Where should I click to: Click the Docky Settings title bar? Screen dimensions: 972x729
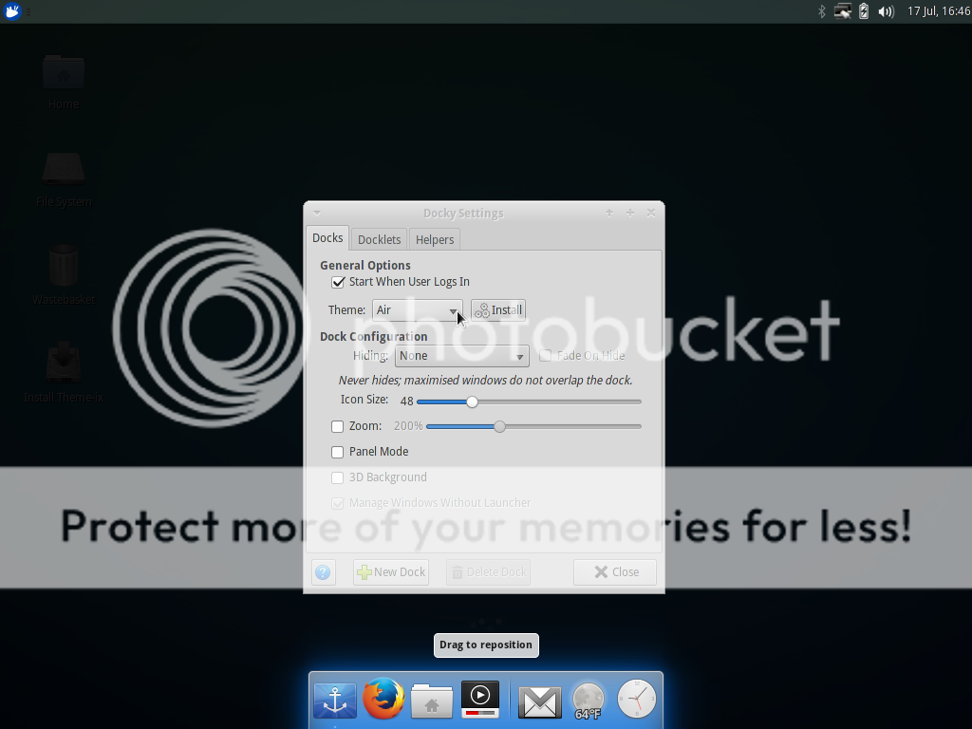pyautogui.click(x=463, y=214)
